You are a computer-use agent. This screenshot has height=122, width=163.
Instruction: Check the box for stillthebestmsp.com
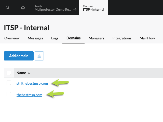[x=9, y=83]
